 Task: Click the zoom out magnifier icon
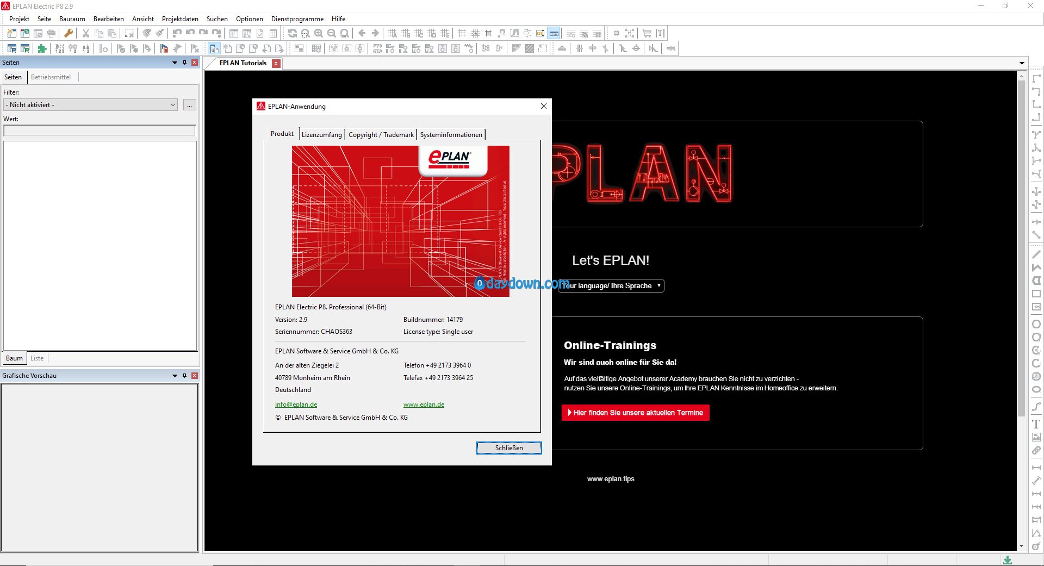click(x=332, y=33)
